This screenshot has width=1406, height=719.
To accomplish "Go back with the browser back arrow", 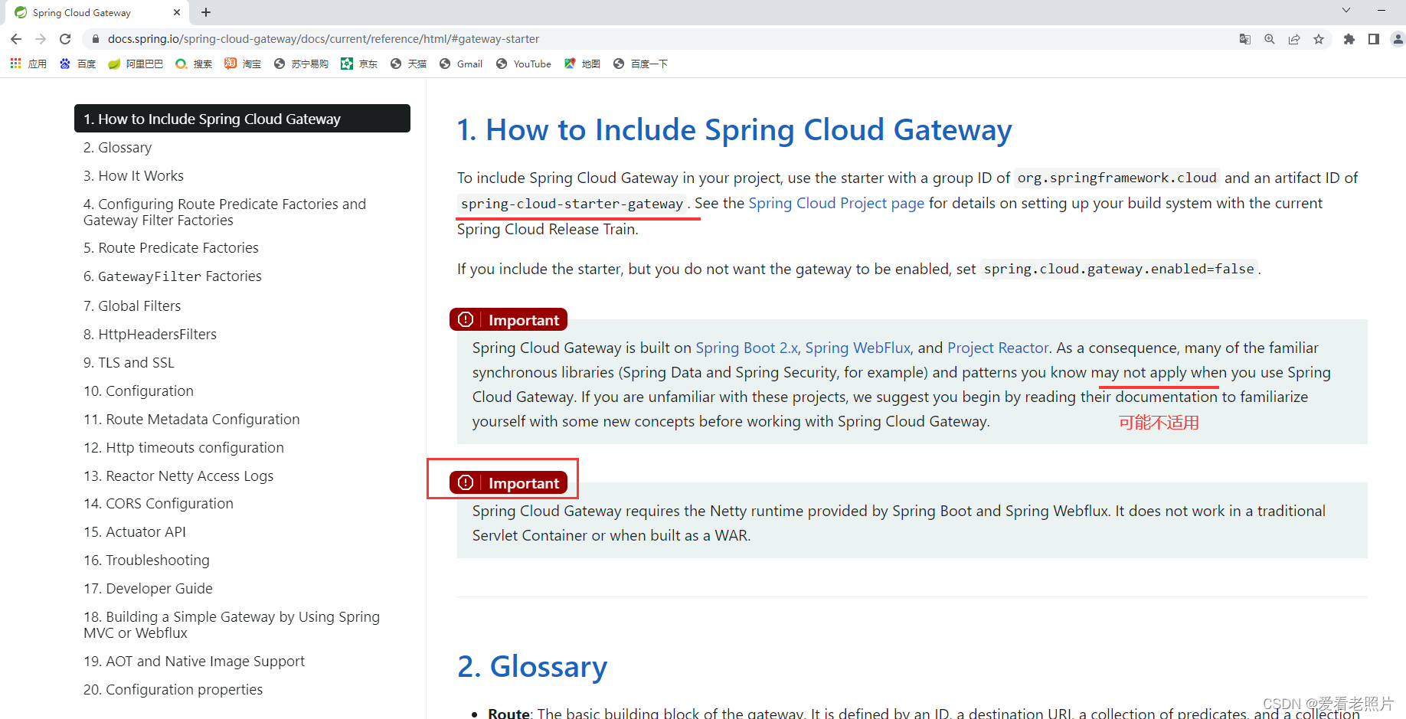I will (x=16, y=39).
